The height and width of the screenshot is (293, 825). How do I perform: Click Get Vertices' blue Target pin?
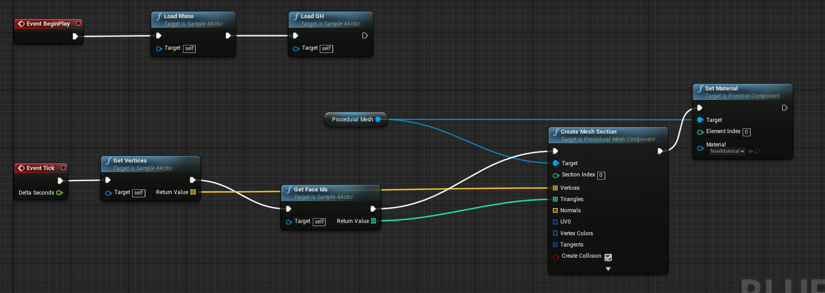point(109,193)
